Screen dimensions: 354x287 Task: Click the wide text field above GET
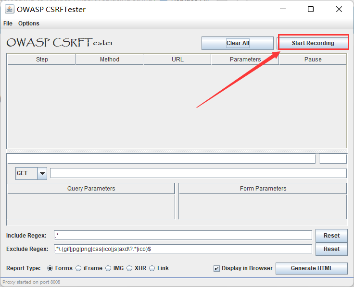tap(161, 159)
